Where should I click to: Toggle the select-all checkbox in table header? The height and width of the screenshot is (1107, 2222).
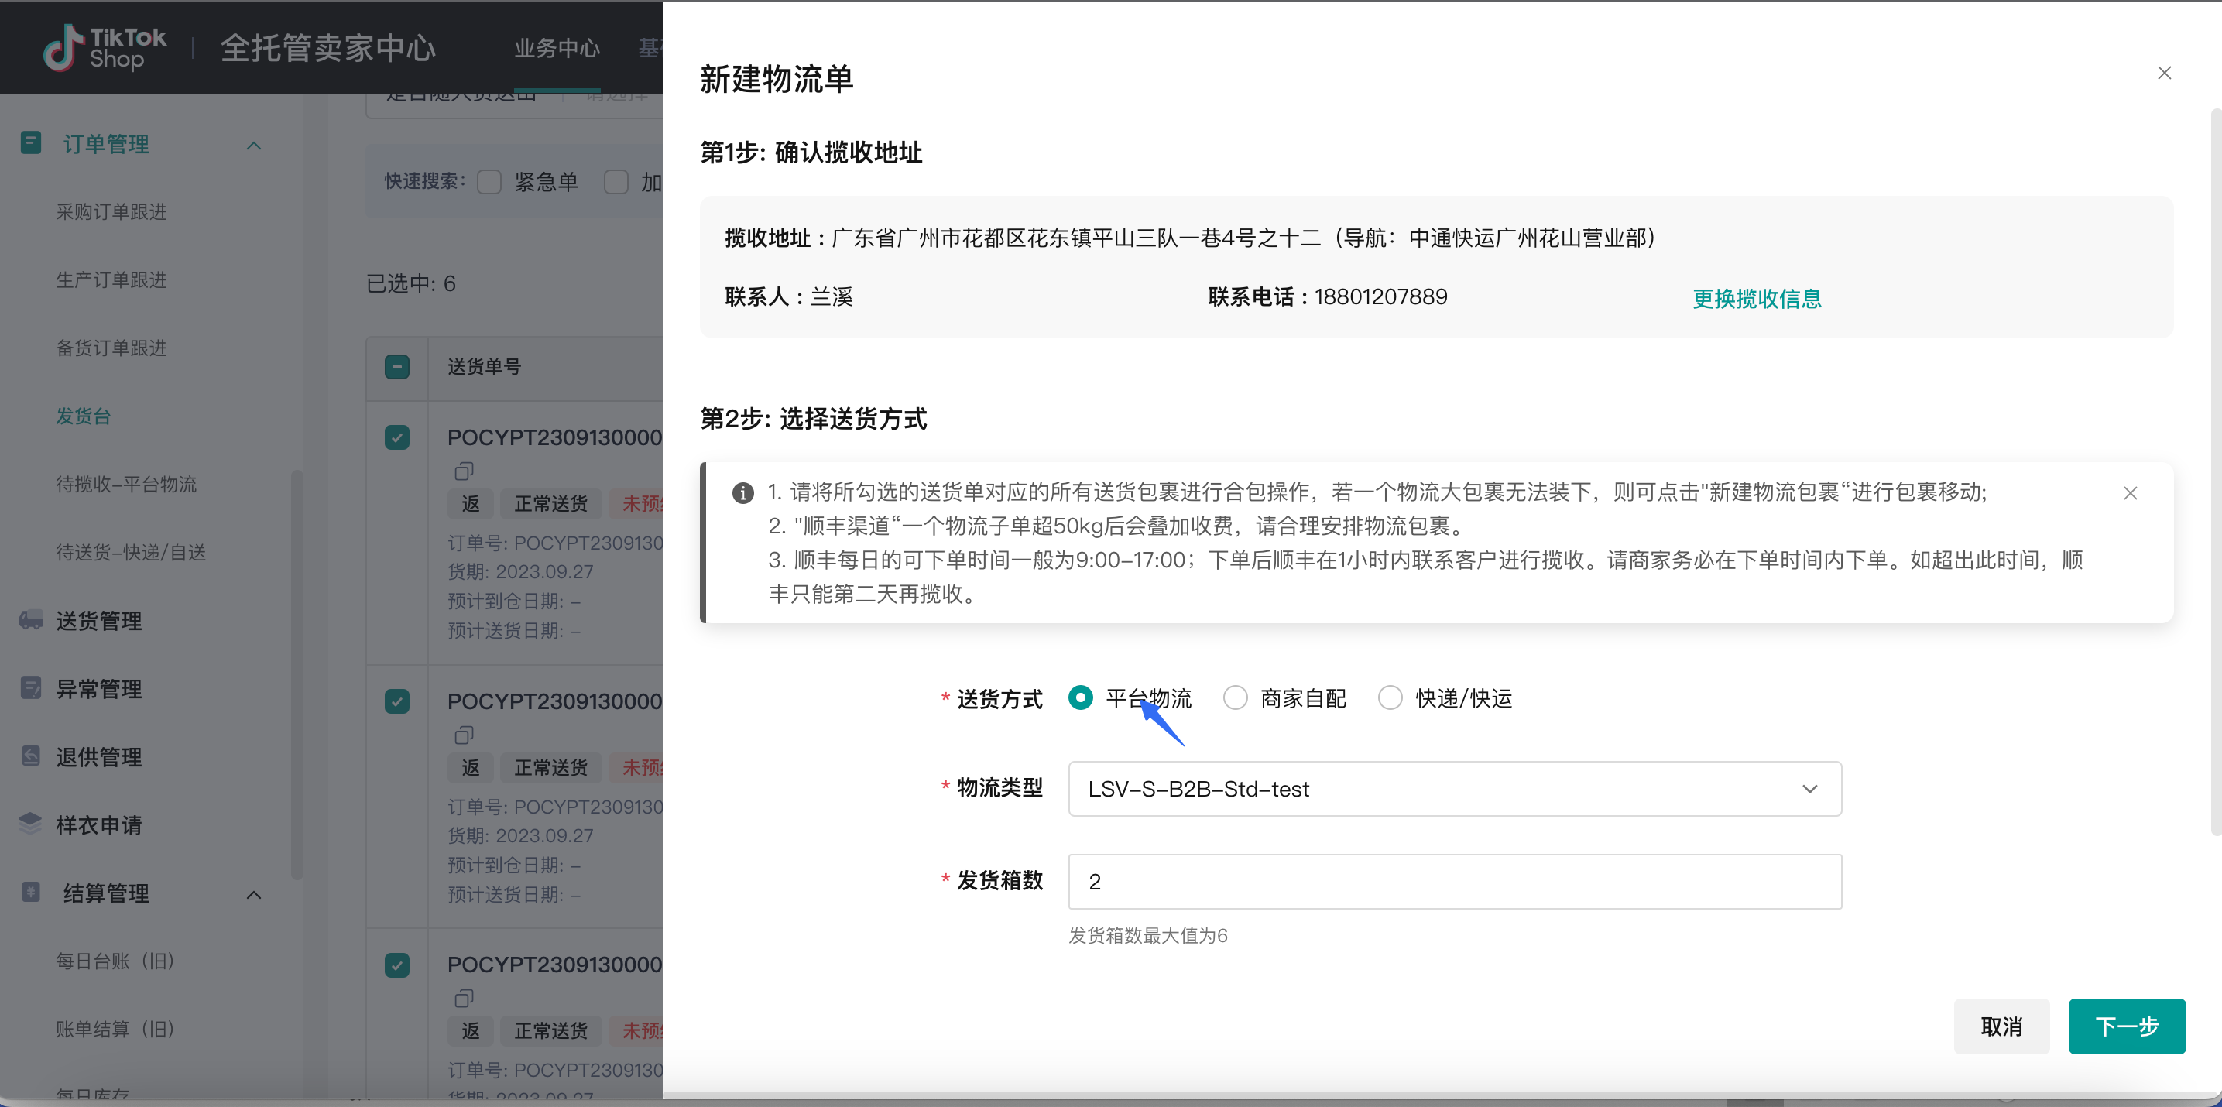click(x=396, y=366)
